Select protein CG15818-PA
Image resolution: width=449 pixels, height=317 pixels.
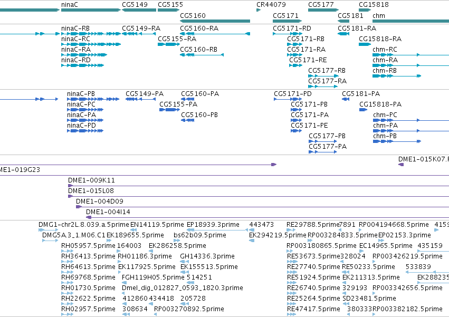click(x=380, y=104)
